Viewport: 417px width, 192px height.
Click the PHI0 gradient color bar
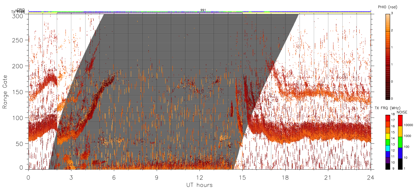(387, 56)
